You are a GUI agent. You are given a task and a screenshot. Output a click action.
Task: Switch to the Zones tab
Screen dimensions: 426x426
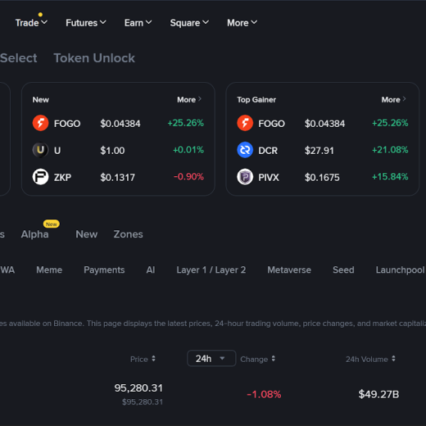[x=128, y=234]
